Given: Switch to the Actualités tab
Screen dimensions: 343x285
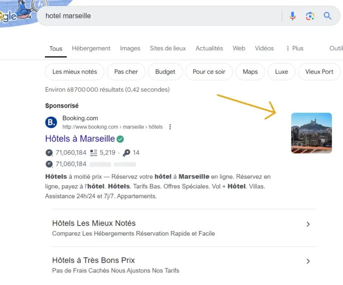Looking at the screenshot, I should [x=209, y=48].
